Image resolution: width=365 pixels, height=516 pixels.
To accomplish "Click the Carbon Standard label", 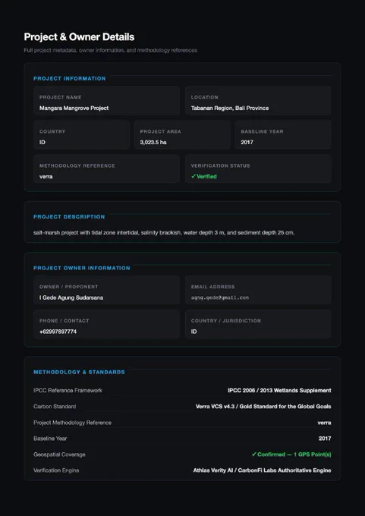I will pyautogui.click(x=55, y=407).
